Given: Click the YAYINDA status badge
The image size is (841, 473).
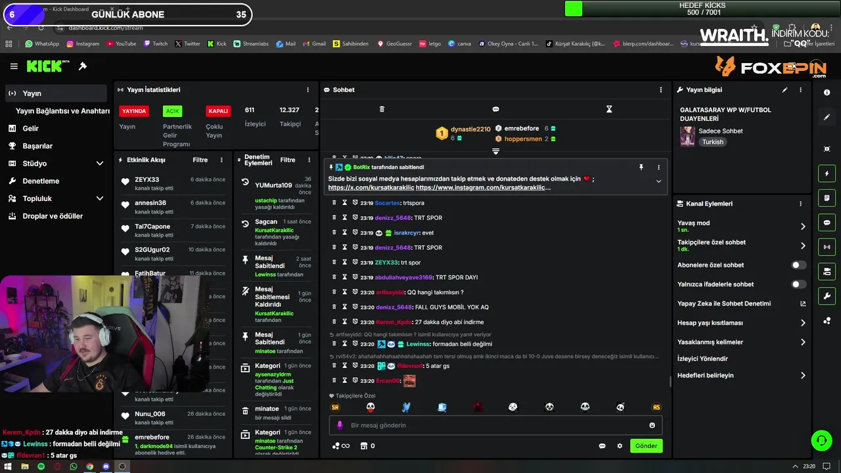Looking at the screenshot, I should (134, 111).
